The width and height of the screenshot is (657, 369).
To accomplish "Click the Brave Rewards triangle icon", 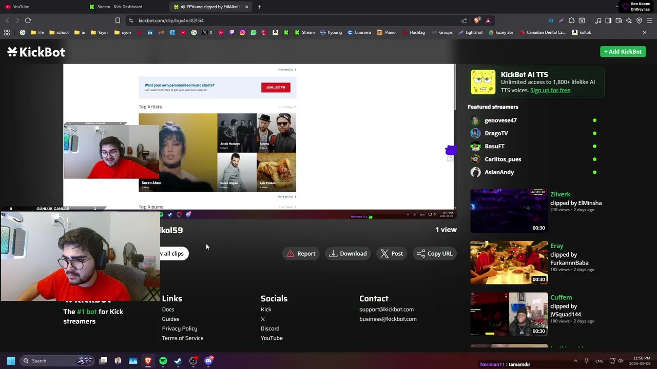I will pos(488,20).
